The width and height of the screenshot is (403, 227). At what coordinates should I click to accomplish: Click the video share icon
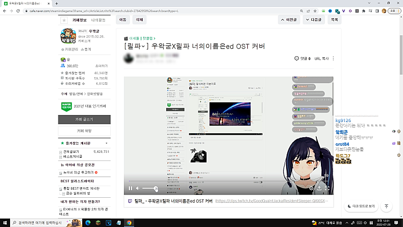(319, 188)
